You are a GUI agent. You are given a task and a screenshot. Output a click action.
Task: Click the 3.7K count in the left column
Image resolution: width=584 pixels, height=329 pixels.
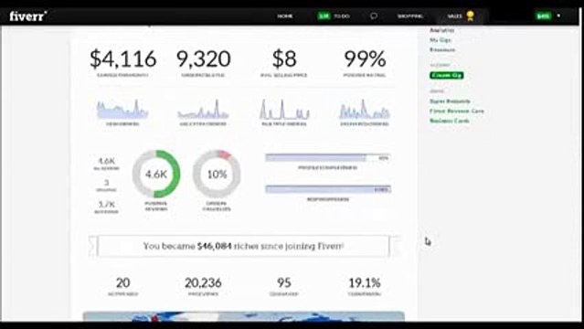pos(107,204)
